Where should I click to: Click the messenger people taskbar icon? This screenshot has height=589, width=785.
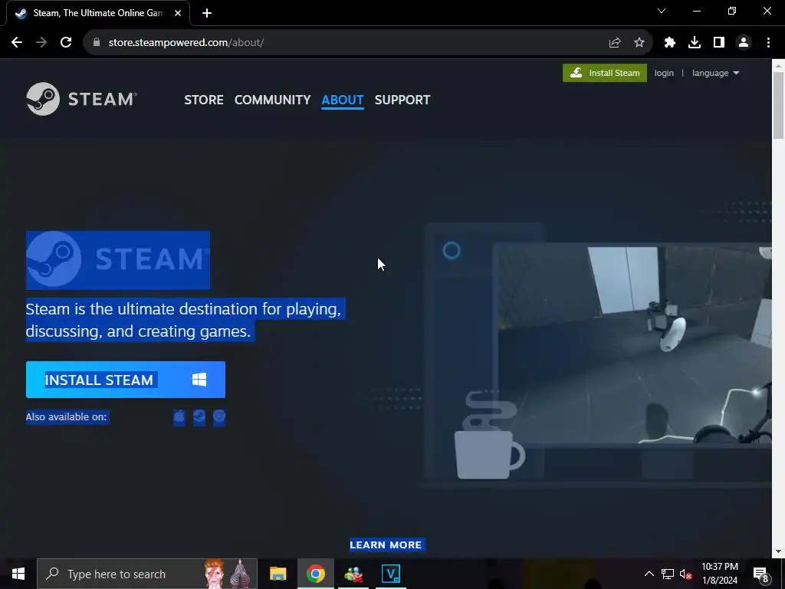[x=353, y=574]
